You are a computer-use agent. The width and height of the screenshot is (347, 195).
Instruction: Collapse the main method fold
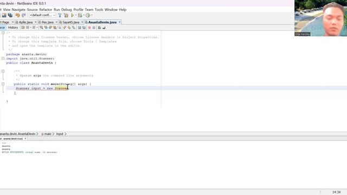(x=3, y=84)
